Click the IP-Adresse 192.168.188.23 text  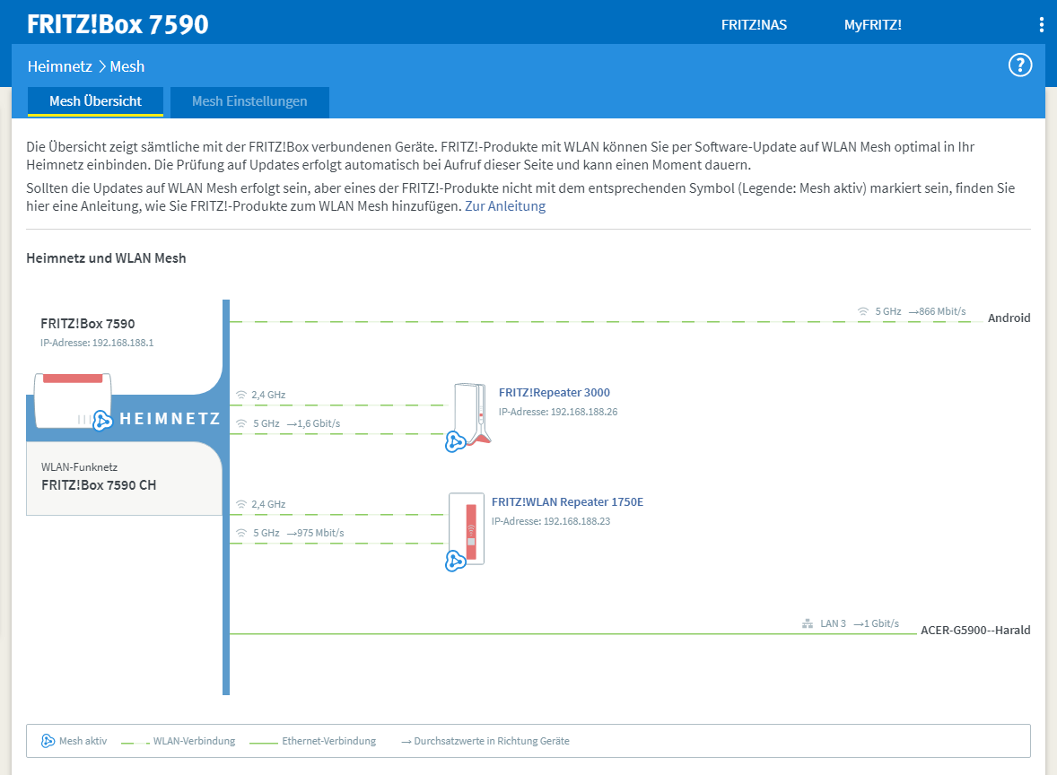click(551, 521)
